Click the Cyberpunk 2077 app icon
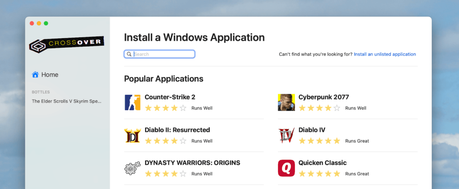459x189 pixels. coord(286,103)
